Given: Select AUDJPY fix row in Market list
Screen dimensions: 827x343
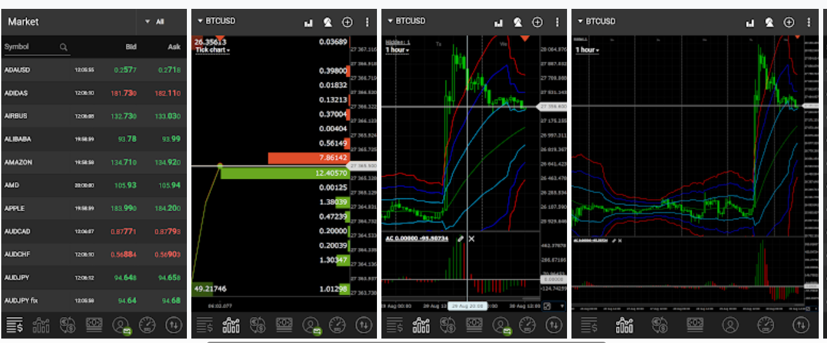Looking at the screenshot, I should pos(93,301).
